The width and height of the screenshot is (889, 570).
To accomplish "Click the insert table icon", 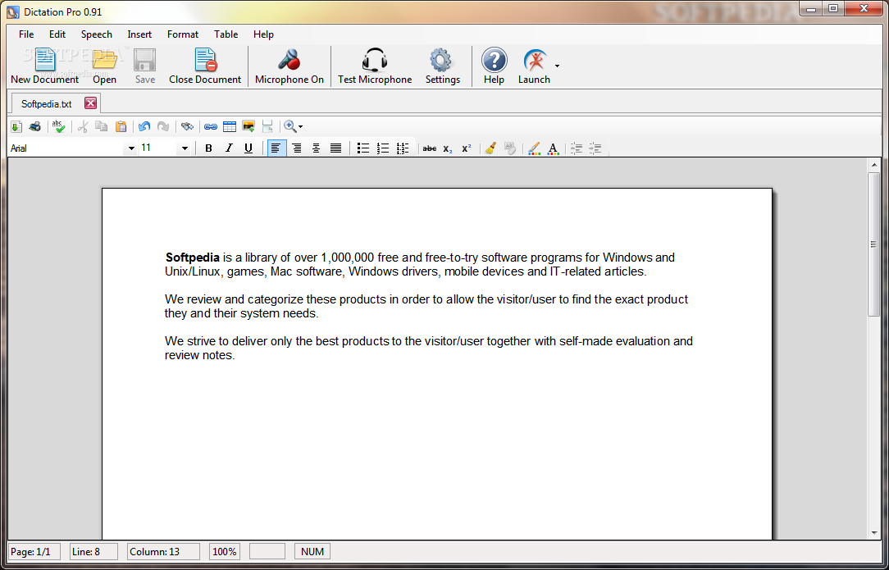I will pos(230,126).
